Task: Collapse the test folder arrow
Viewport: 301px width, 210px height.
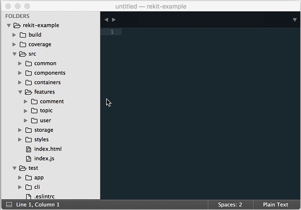Action: click(x=14, y=168)
